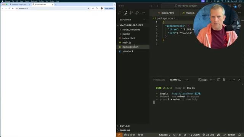This screenshot has width=244, height=137.
Task: Open the Search view in VS Code activity bar
Action: [120, 13]
